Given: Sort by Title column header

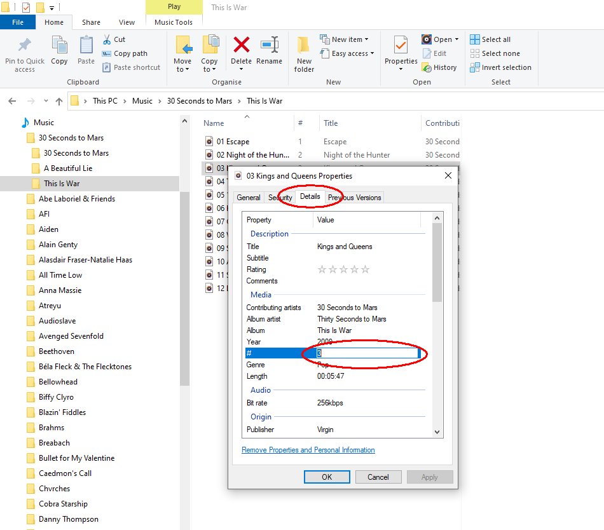Looking at the screenshot, I should (x=331, y=123).
